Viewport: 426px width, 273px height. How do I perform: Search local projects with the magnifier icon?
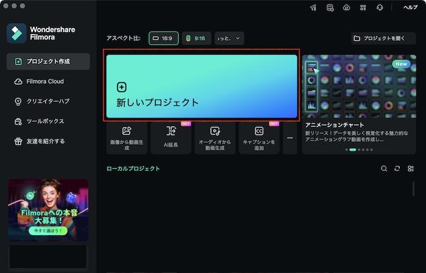384,168
